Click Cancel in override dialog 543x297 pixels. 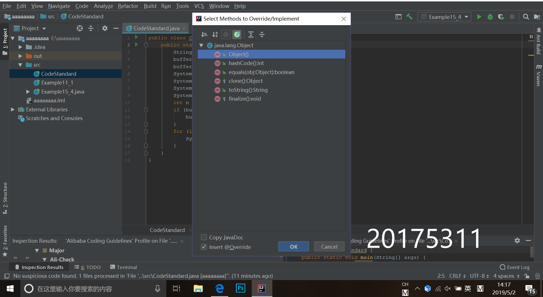pyautogui.click(x=329, y=247)
